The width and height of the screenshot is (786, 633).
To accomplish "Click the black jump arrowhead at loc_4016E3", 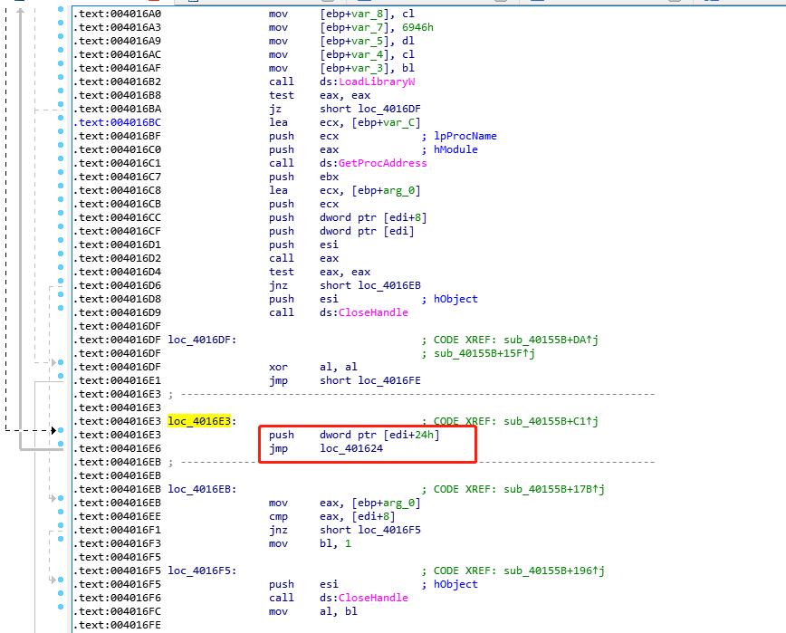I will [x=55, y=430].
